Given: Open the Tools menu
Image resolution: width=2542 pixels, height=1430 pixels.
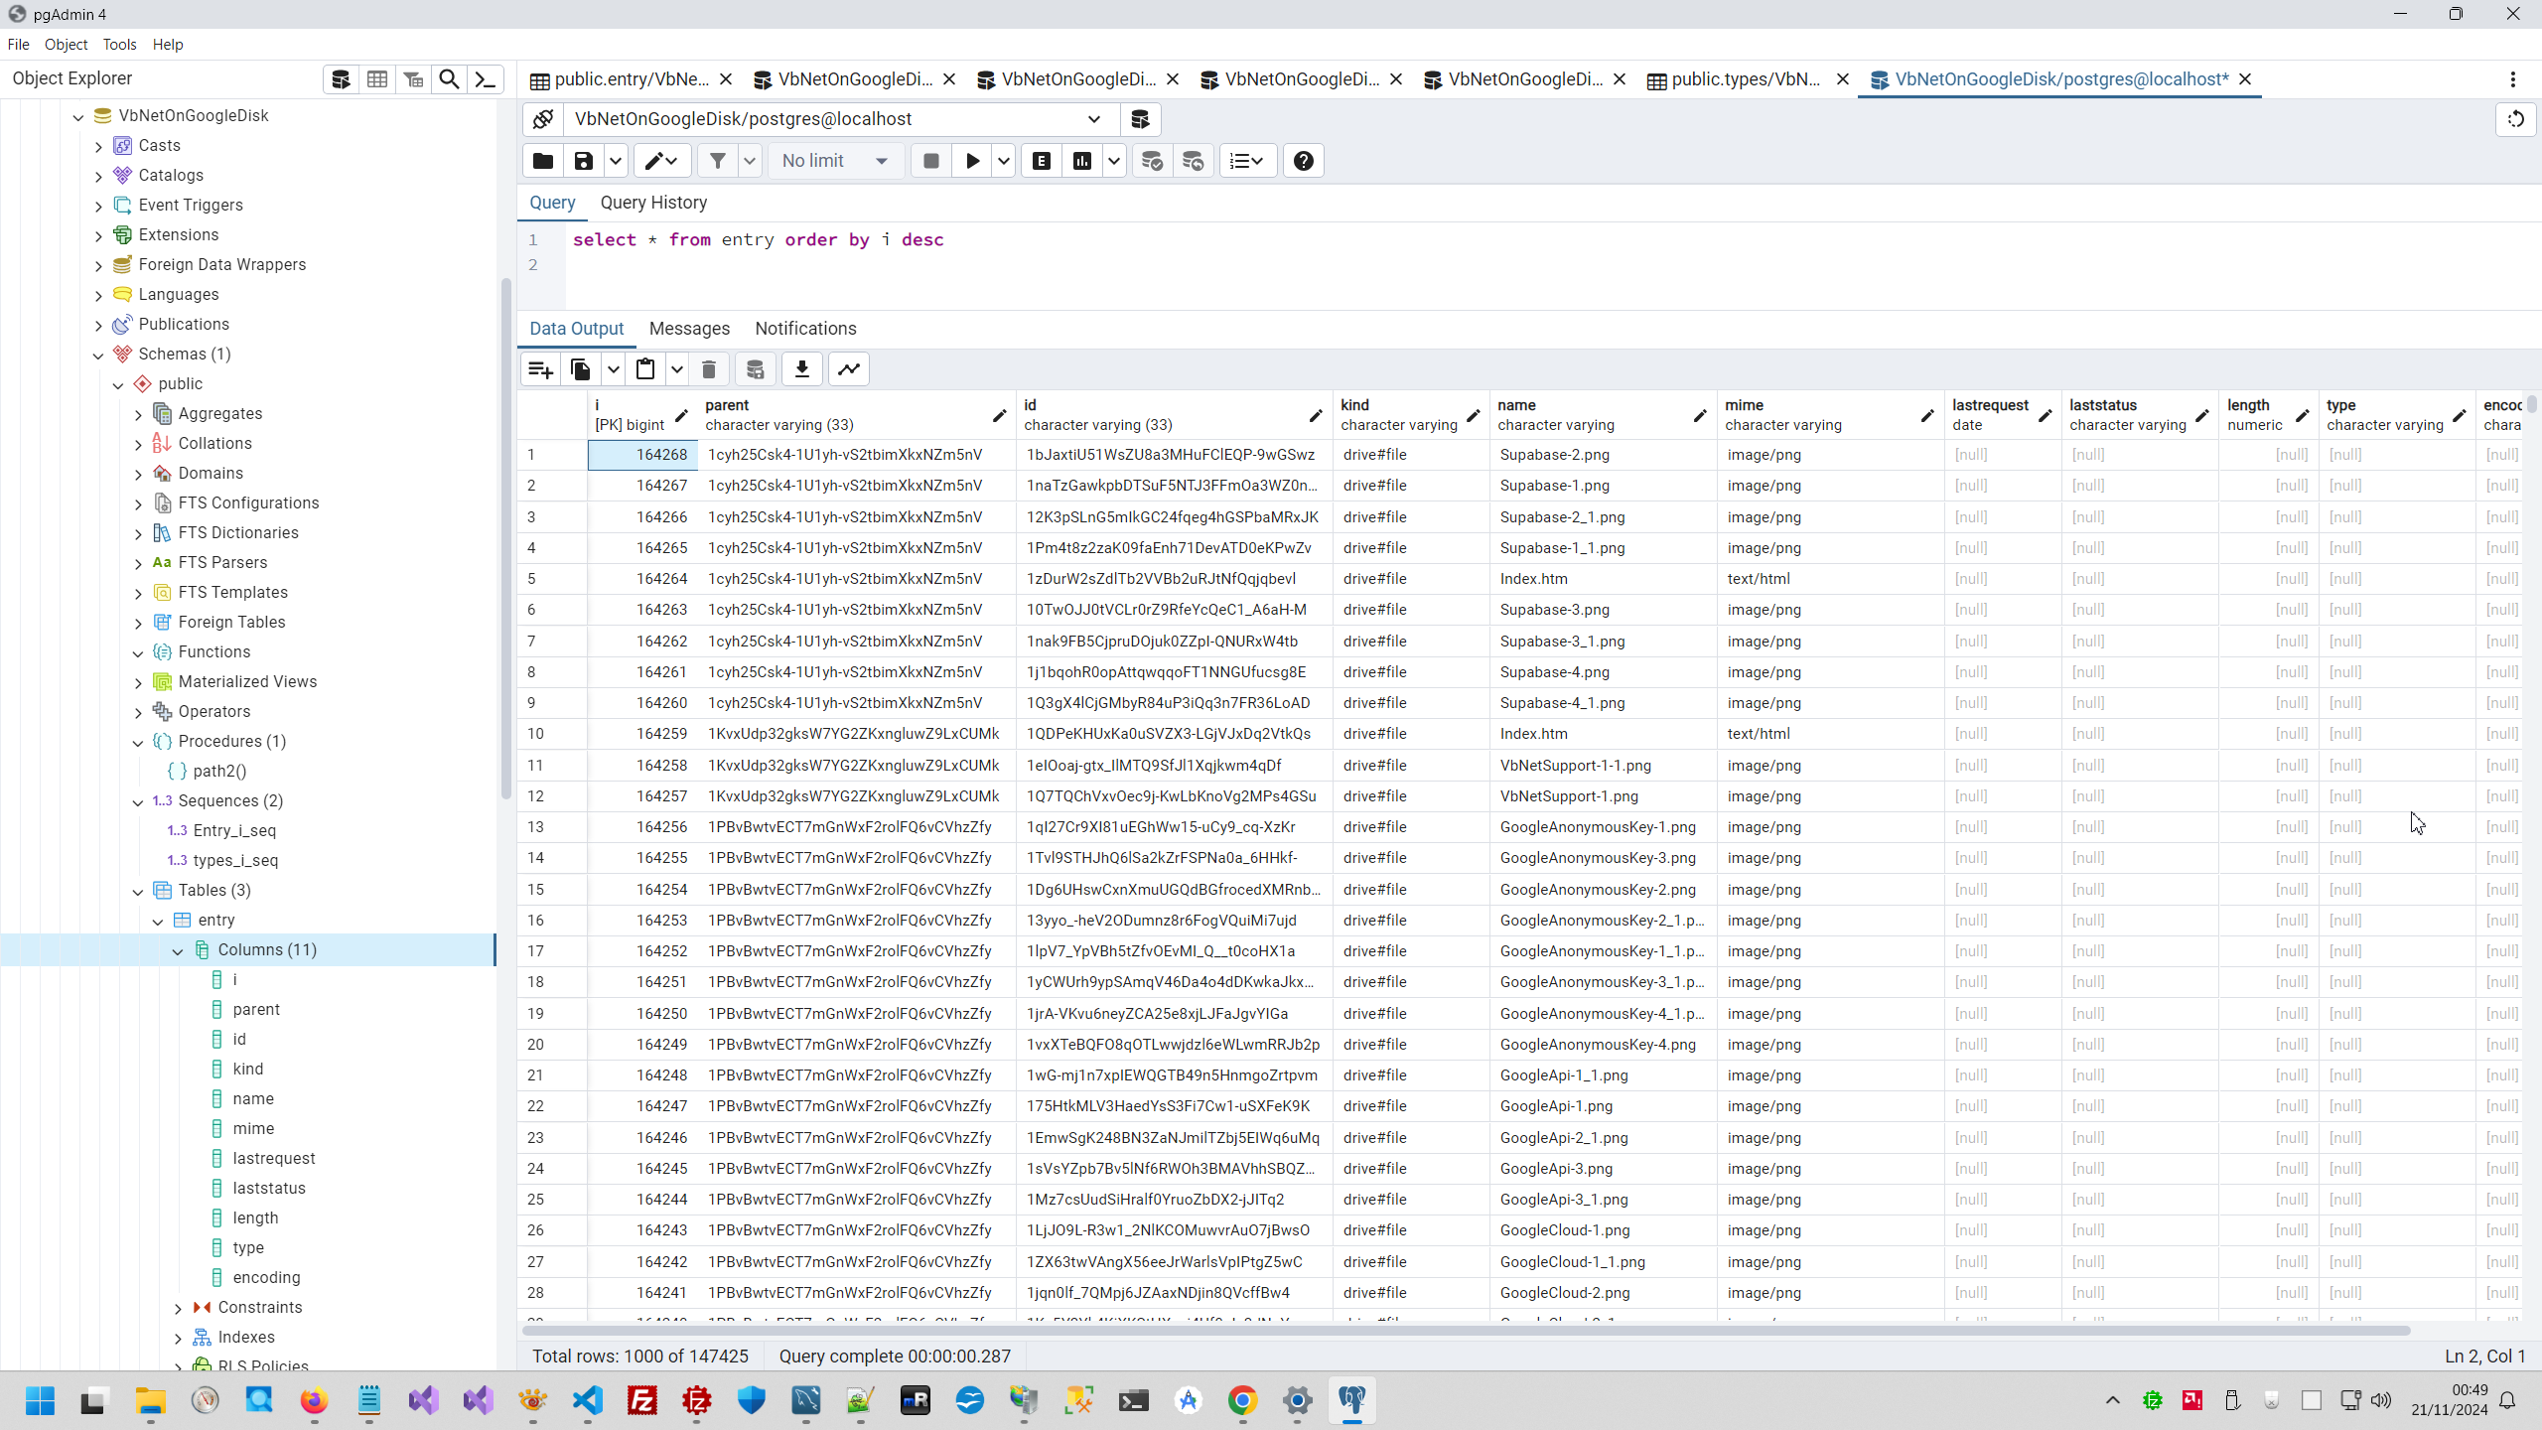Looking at the screenshot, I should 119,45.
